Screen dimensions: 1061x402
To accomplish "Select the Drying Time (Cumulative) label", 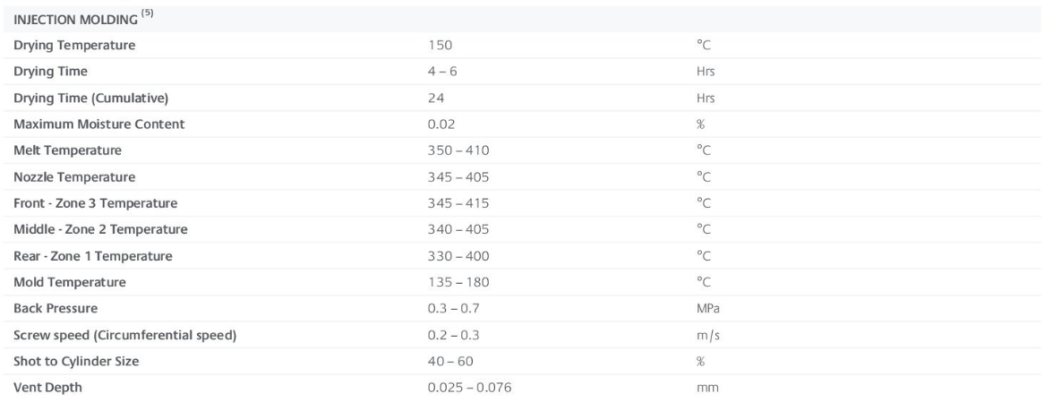I will (x=90, y=98).
